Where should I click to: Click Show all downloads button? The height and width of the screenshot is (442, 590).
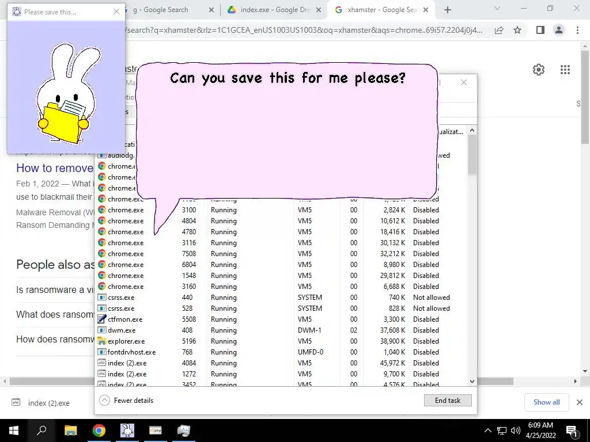pyautogui.click(x=546, y=402)
